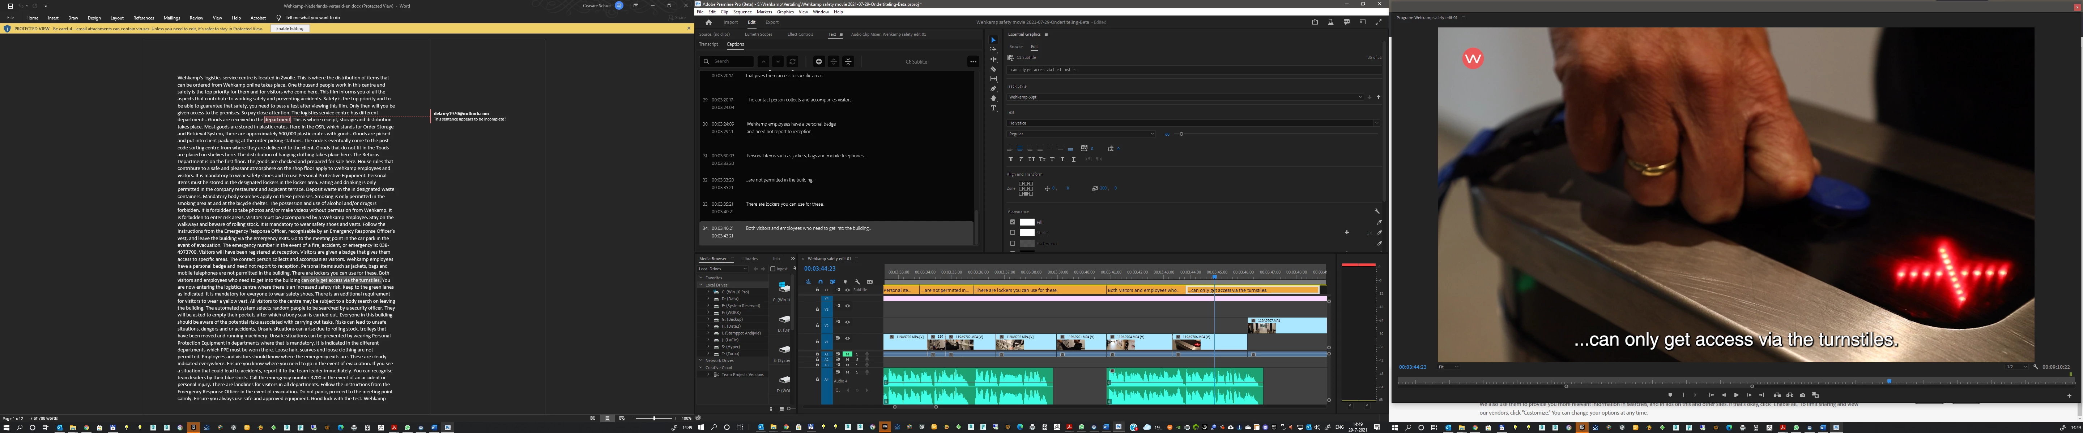The width and height of the screenshot is (2083, 433).
Task: Click the timeline closed caption CC icon
Action: point(870,282)
